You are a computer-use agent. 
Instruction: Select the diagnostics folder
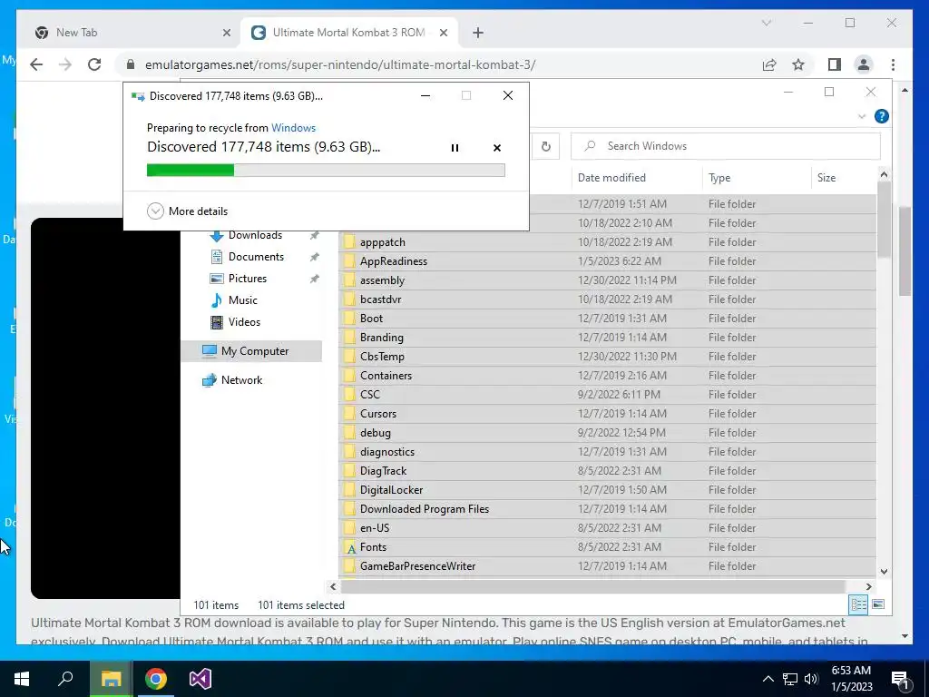pos(607,452)
